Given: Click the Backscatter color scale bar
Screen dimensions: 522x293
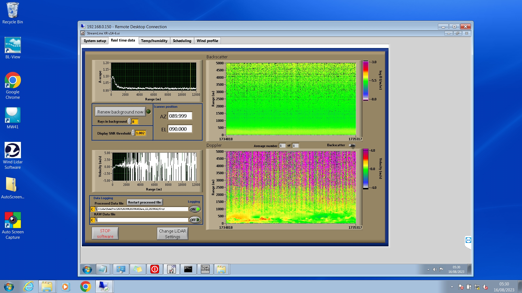Looking at the screenshot, I should click(366, 81).
